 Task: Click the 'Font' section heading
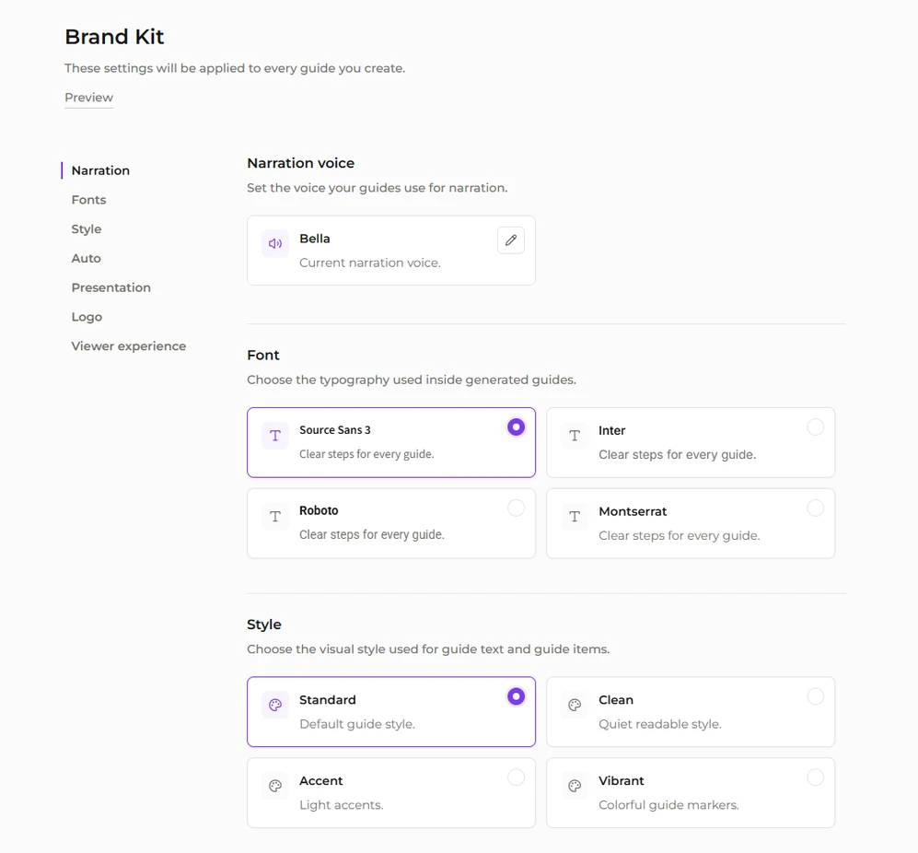click(x=262, y=355)
